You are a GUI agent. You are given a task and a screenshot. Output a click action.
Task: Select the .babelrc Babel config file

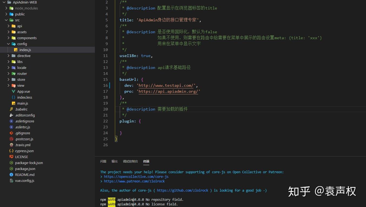point(22,109)
